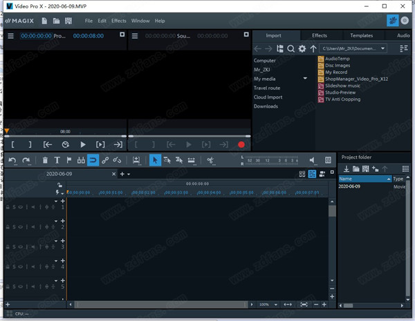Screen dimensions: 415x321
Task: Click timeline horizontal scrollbar
Action: coord(161,304)
